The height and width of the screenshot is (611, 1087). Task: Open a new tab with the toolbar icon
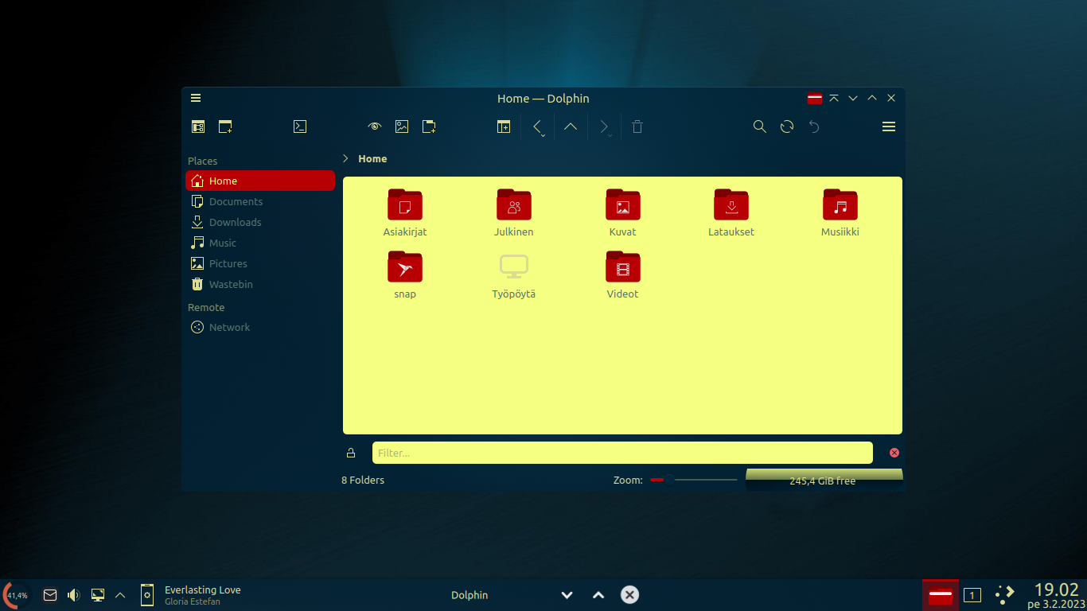tap(225, 126)
